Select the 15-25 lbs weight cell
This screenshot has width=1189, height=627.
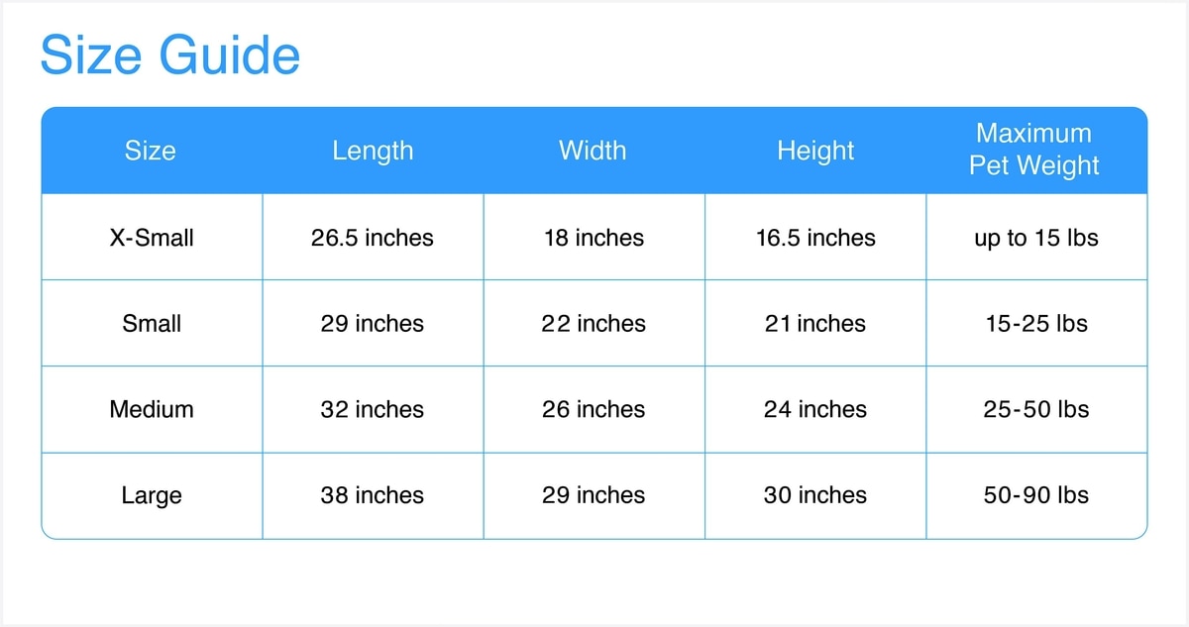(x=1036, y=324)
